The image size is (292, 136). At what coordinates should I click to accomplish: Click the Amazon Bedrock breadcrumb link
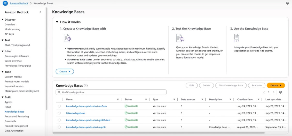click(x=19, y=3)
